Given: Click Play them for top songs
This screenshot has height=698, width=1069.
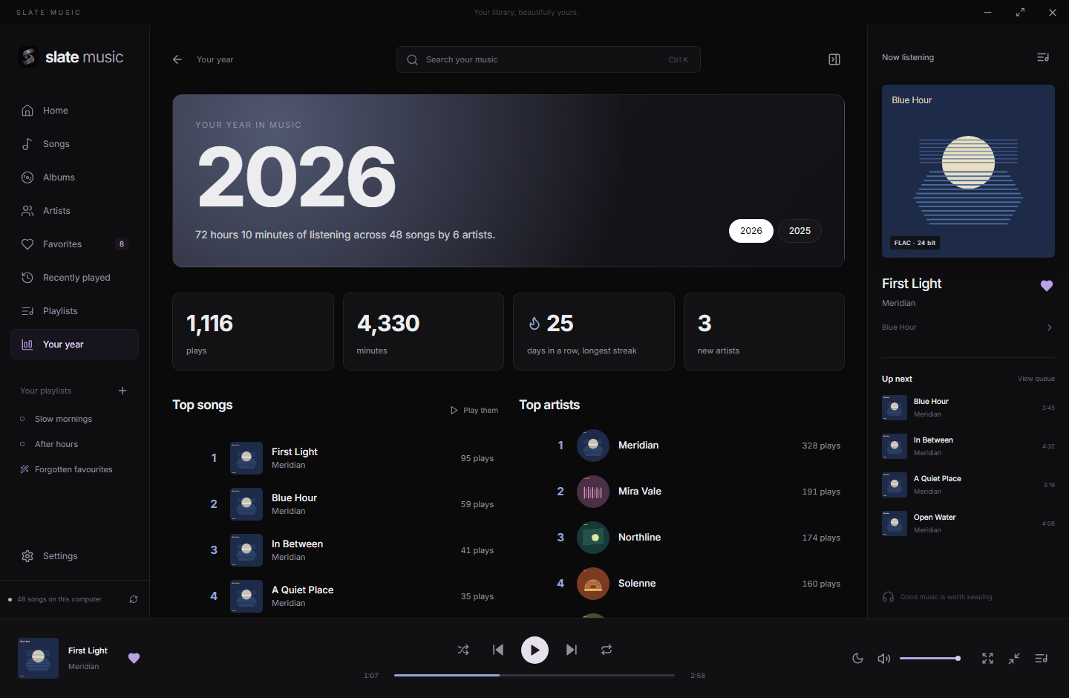Looking at the screenshot, I should 474,411.
